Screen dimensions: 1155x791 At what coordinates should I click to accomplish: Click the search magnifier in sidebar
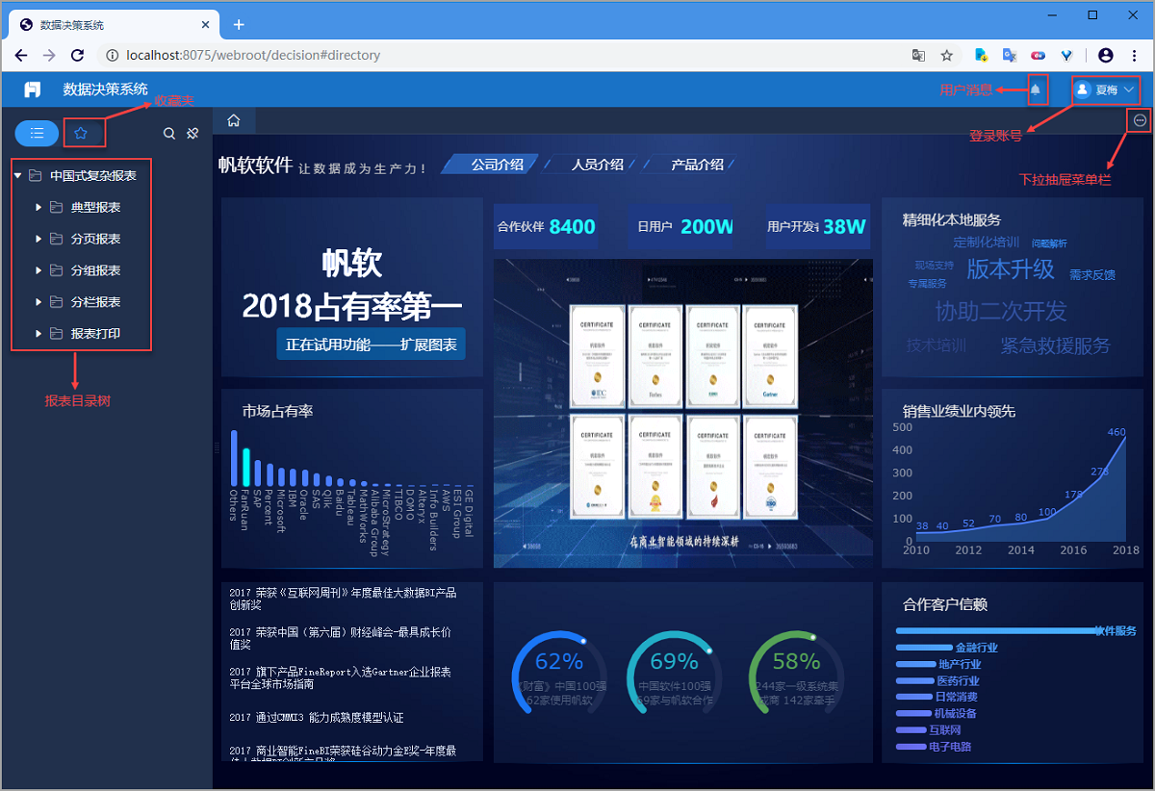click(169, 134)
